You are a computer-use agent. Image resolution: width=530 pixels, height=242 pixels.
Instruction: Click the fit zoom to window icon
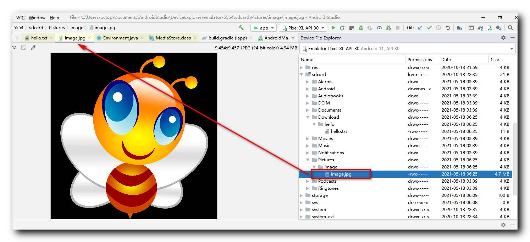(x=24, y=47)
